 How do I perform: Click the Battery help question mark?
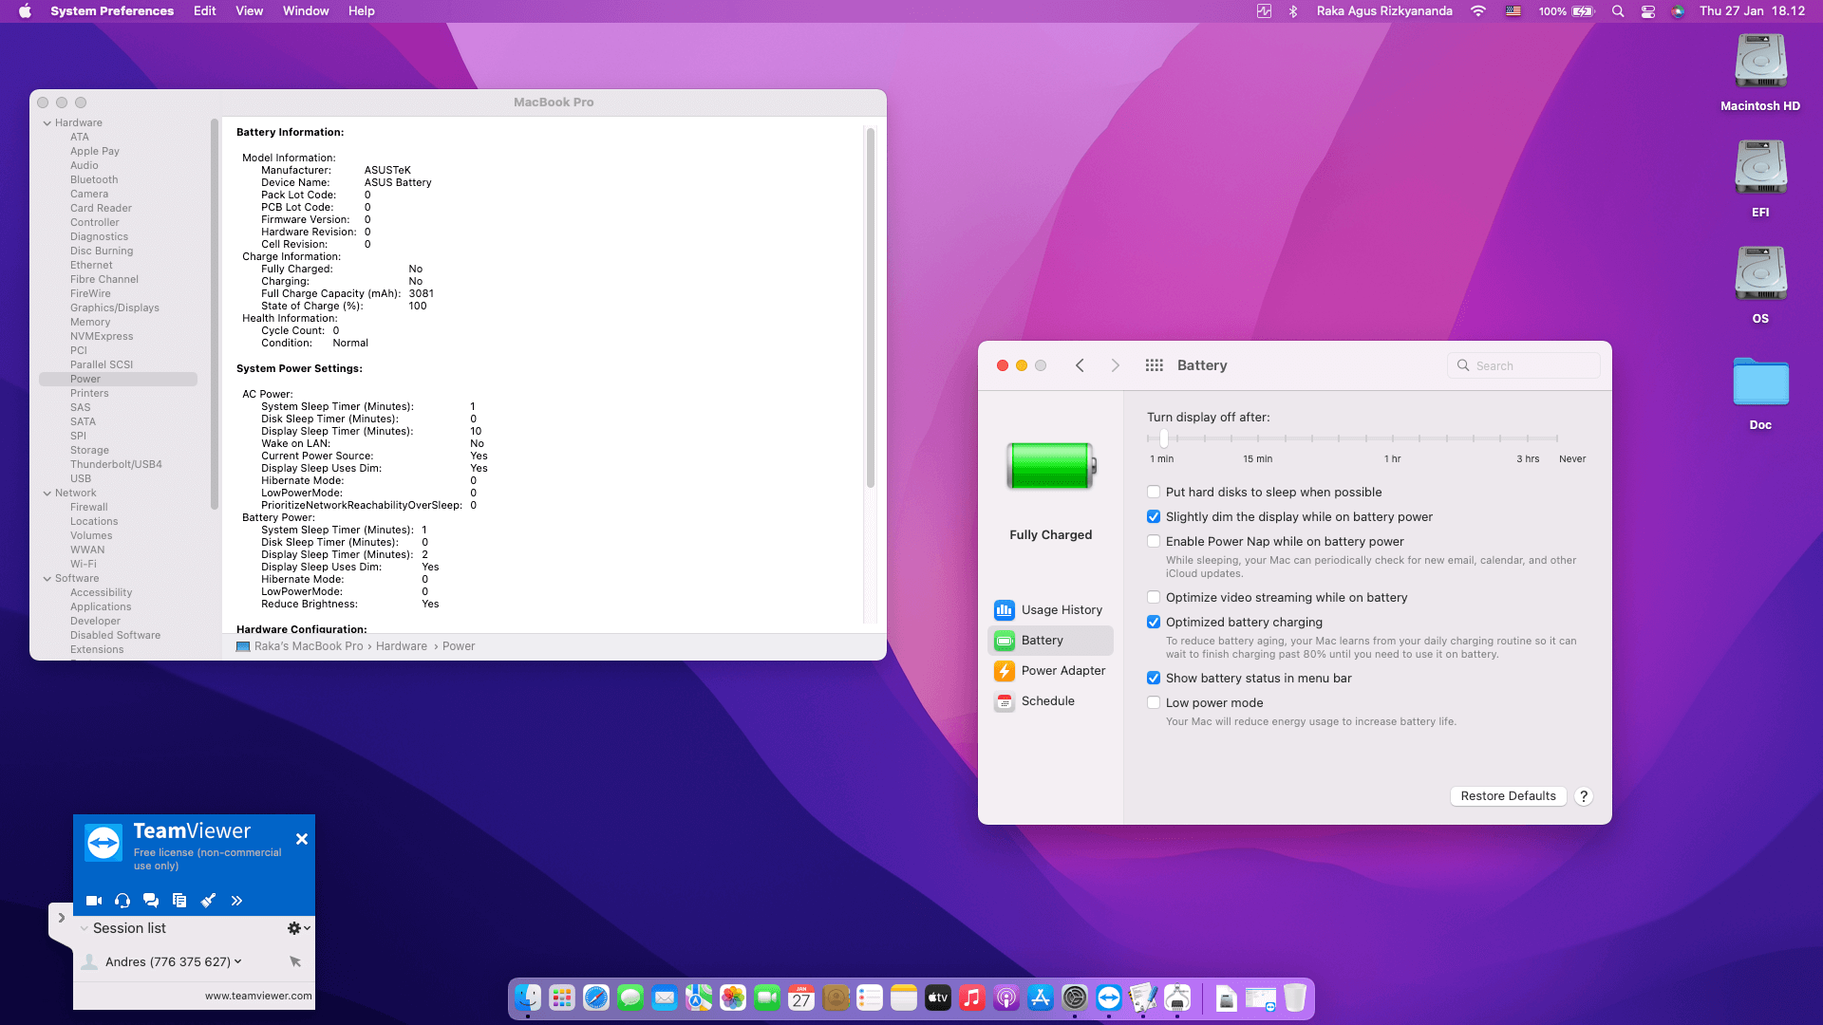(1584, 796)
